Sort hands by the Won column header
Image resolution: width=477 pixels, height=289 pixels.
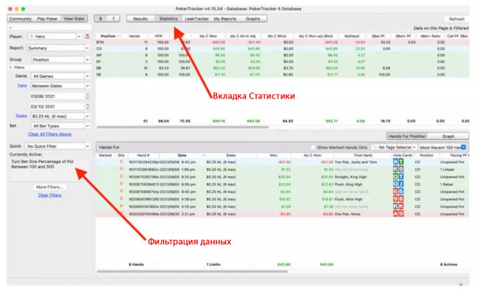273,155
